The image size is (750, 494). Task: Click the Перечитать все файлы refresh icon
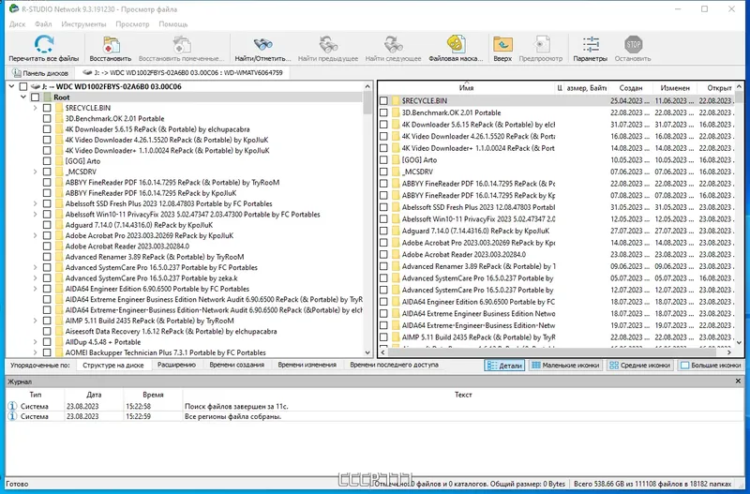[43, 44]
